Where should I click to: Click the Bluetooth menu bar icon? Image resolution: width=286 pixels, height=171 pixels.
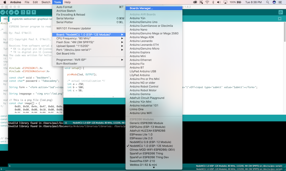213,2
